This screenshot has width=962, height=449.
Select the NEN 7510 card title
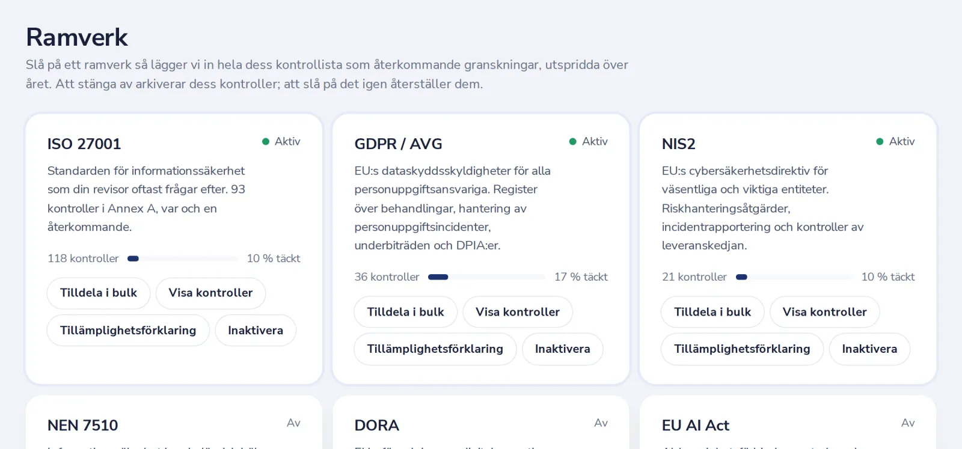pos(83,426)
